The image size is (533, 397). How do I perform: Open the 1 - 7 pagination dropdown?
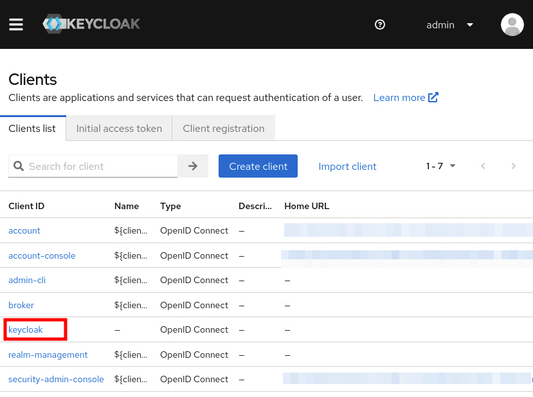coord(440,166)
